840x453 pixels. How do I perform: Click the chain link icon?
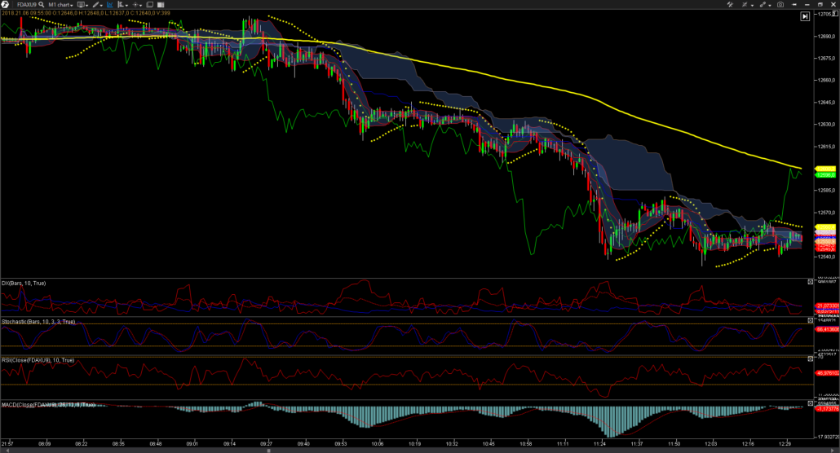point(763,4)
